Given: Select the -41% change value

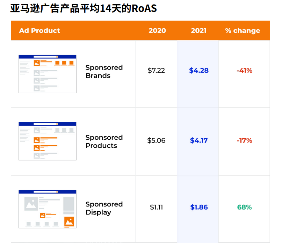Looking at the screenshot, I should pyautogui.click(x=244, y=71).
